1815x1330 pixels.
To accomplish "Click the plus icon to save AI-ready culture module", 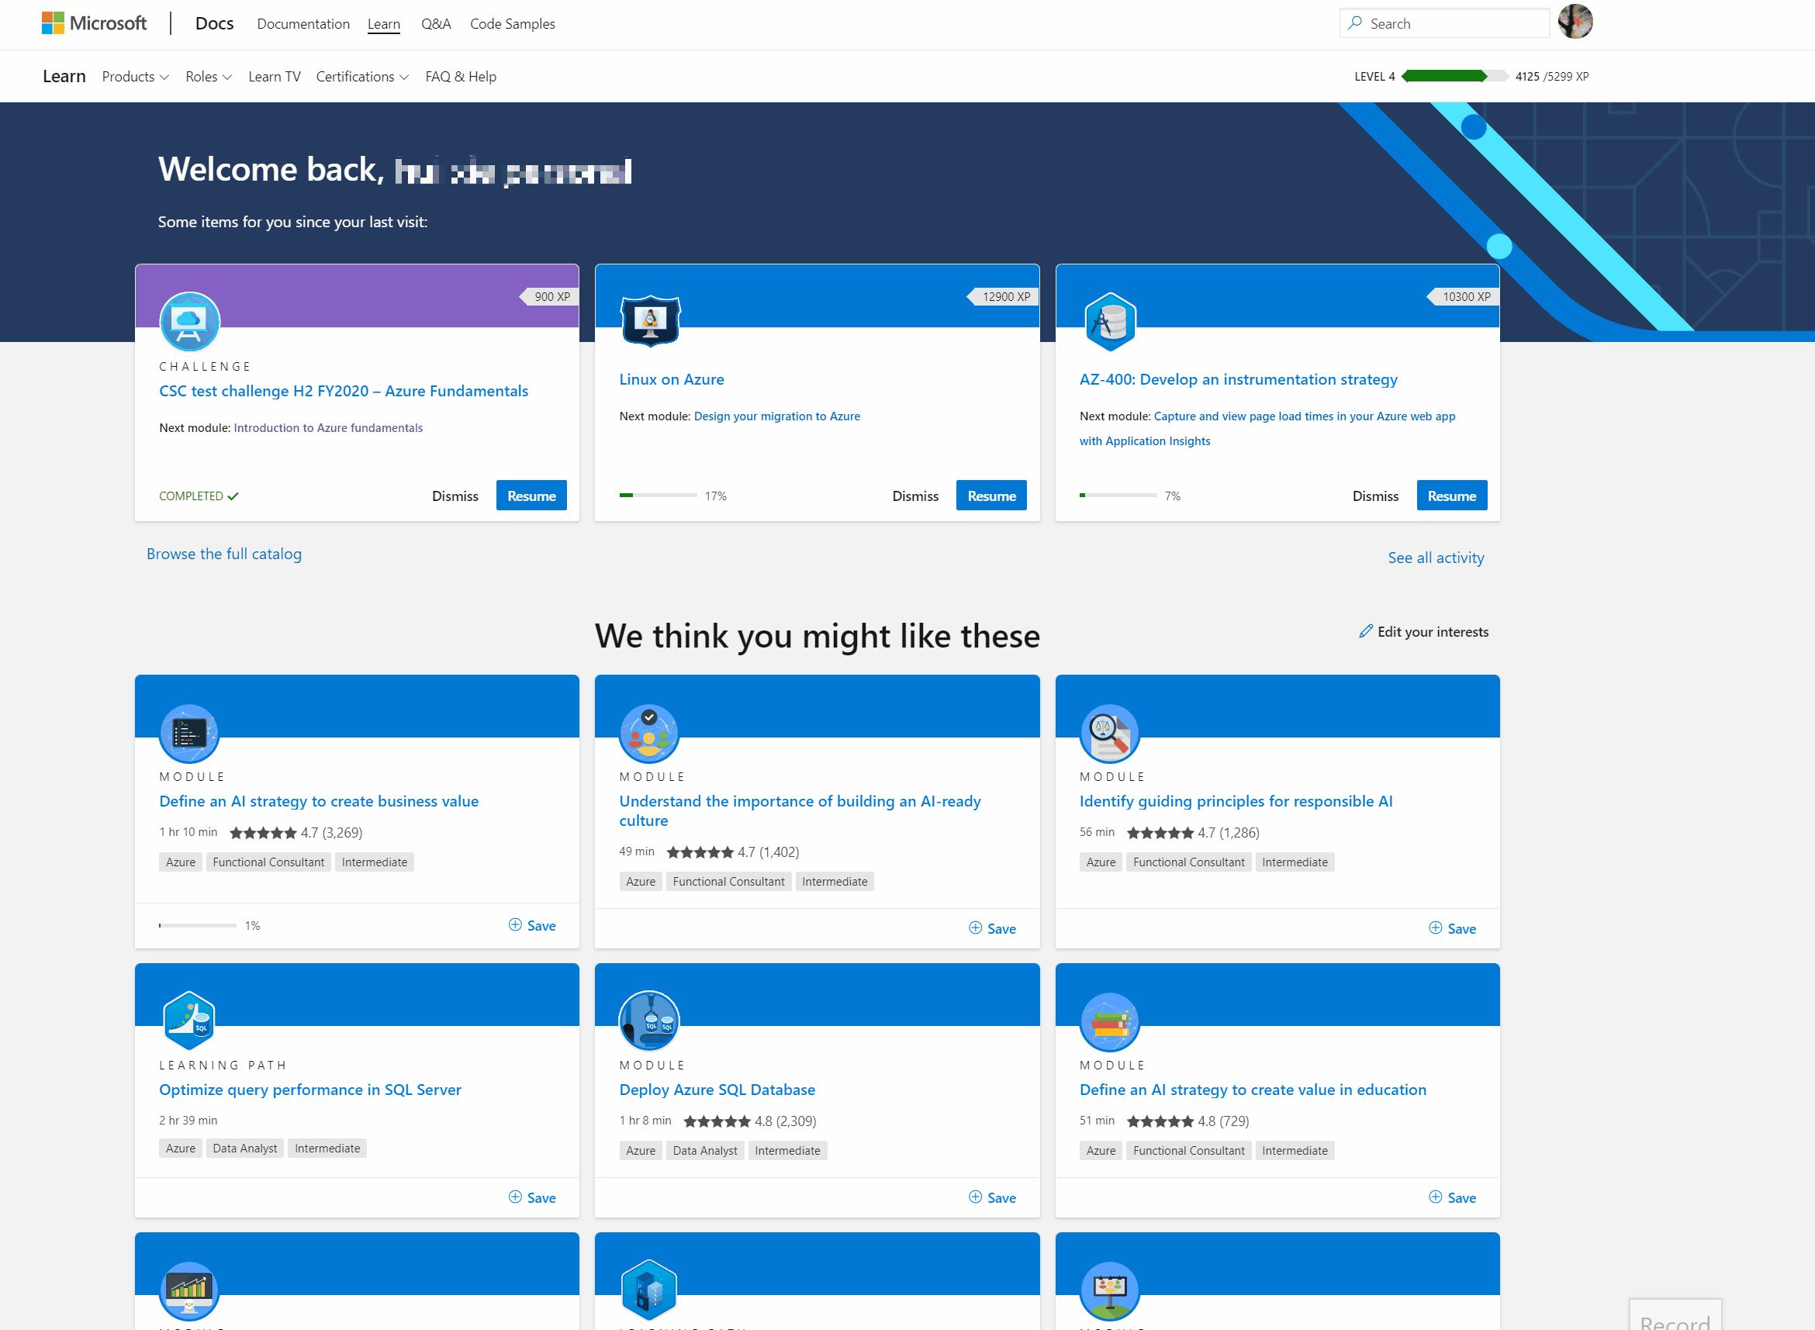I will pyautogui.click(x=975, y=928).
